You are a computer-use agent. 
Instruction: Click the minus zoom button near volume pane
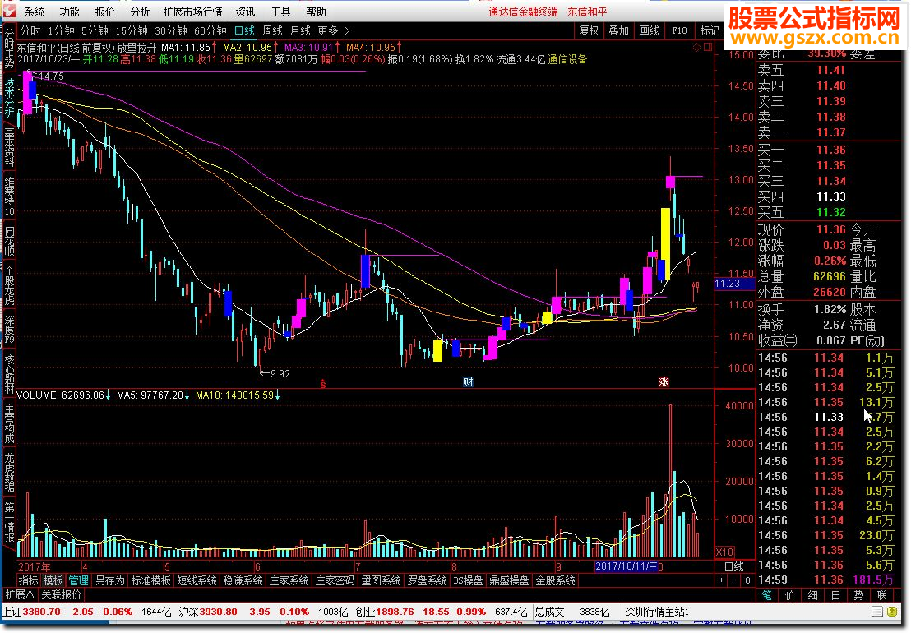pyautogui.click(x=734, y=580)
